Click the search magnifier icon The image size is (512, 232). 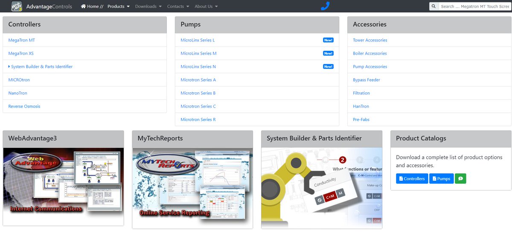point(433,6)
